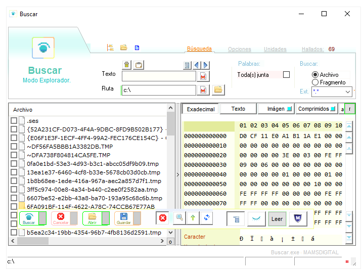This screenshot has width=364, height=273.
Task: Click the green up arrow icon
Action: coord(193,218)
